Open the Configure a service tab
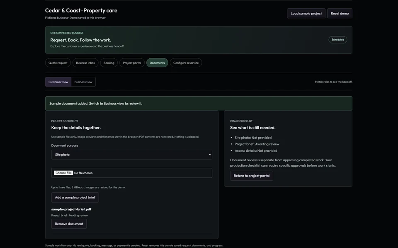Image resolution: width=398 pixels, height=248 pixels. coord(186,63)
